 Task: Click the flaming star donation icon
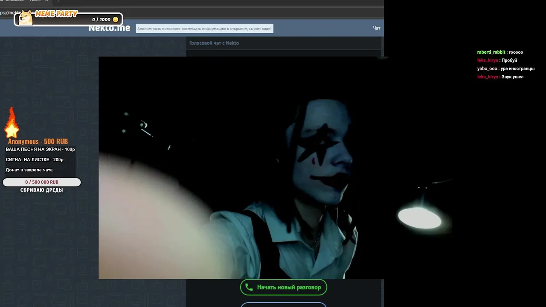click(x=12, y=123)
